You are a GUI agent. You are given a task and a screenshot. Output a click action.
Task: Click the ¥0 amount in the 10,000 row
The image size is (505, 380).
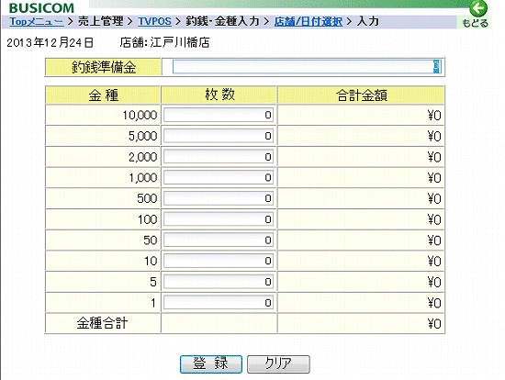coord(434,116)
